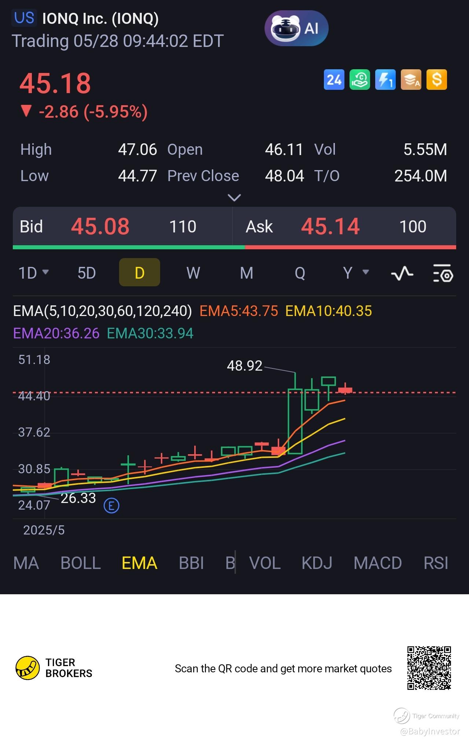Viewport: 469px width, 742px height.
Task: Tap the EMA(5,10,20,30,60,120,240) parameters label
Action: pos(103,311)
